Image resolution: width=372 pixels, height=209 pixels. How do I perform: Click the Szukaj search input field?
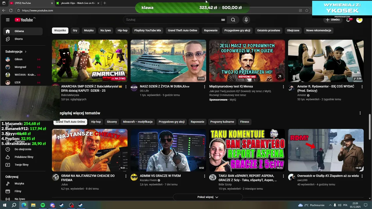pos(172,20)
